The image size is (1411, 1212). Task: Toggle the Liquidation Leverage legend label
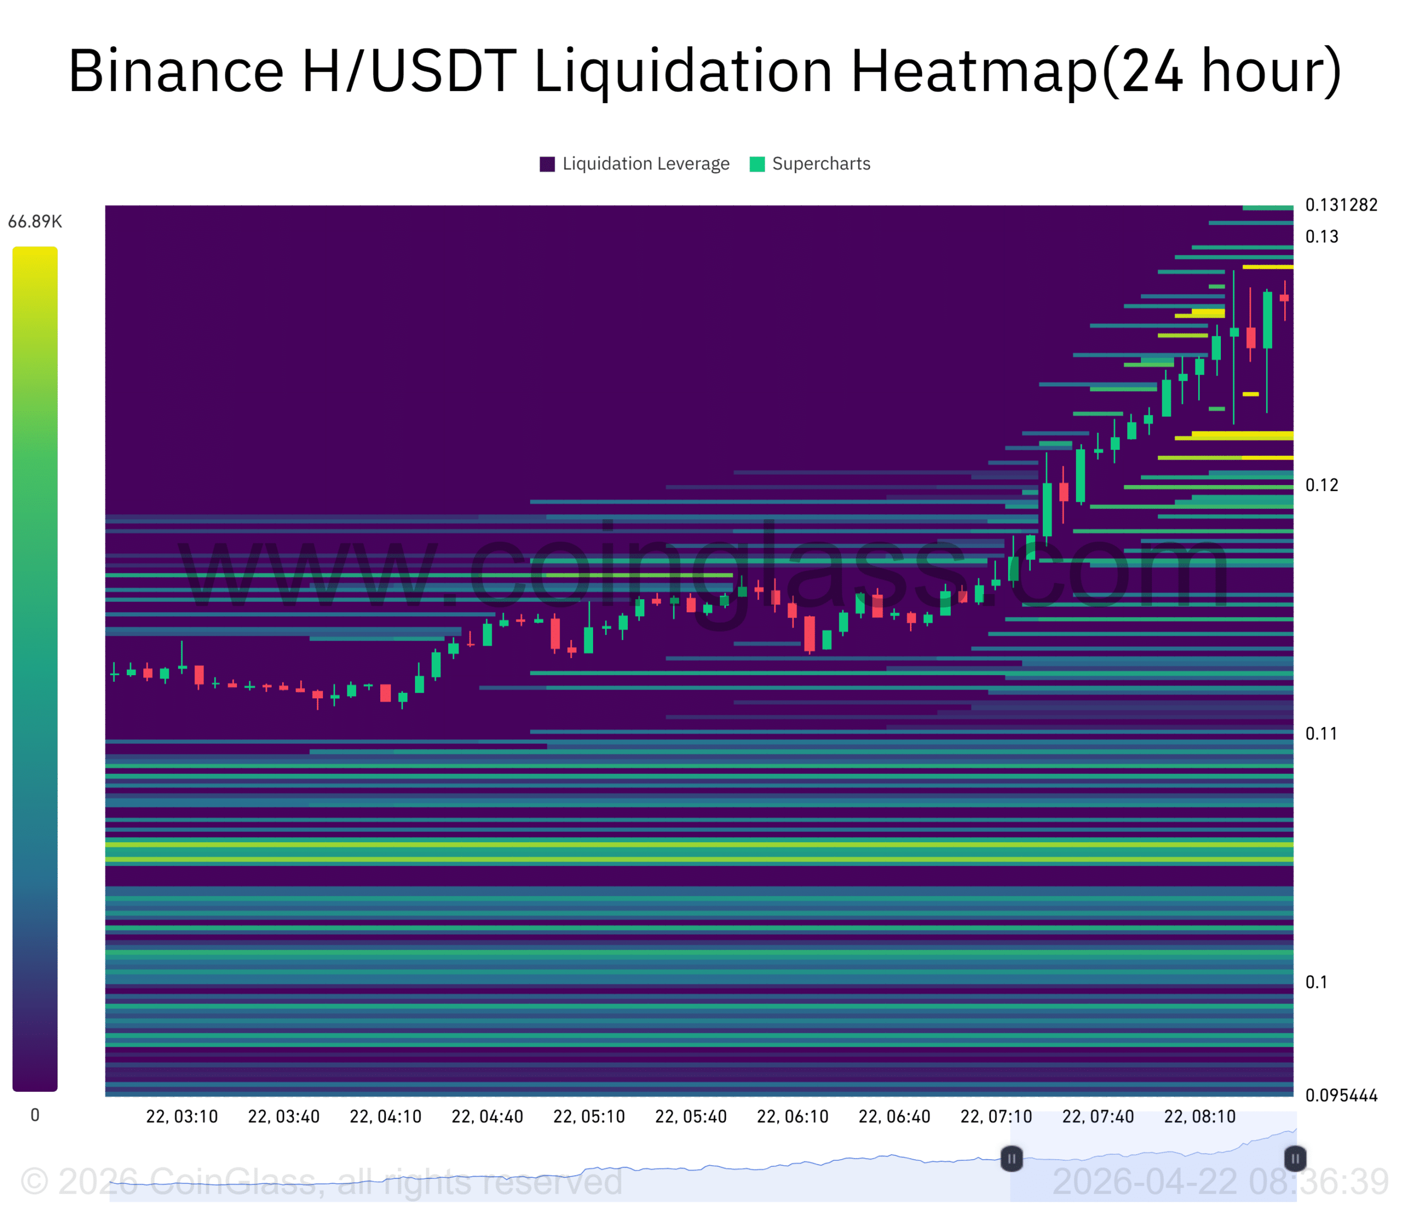(645, 164)
